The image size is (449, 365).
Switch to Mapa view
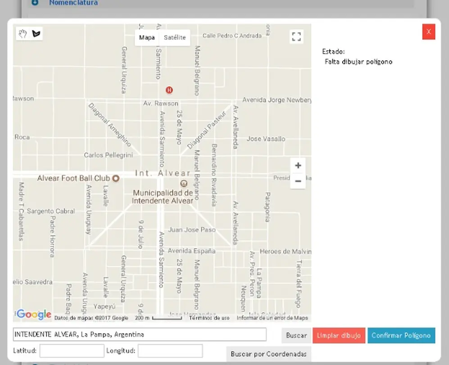click(147, 37)
